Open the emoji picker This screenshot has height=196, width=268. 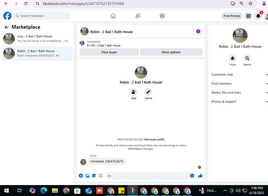(192, 176)
